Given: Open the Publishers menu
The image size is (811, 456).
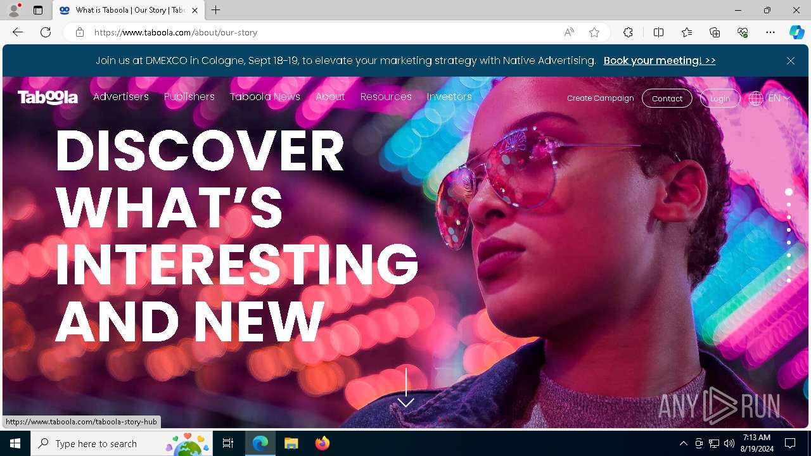Looking at the screenshot, I should [x=189, y=97].
